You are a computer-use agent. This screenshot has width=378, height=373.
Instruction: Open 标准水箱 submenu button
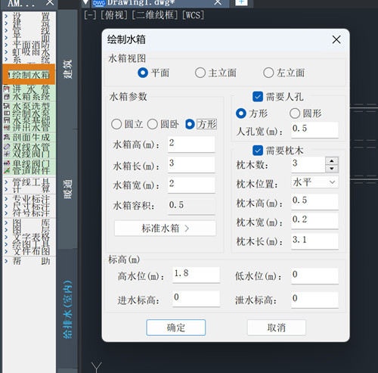pyautogui.click(x=165, y=228)
